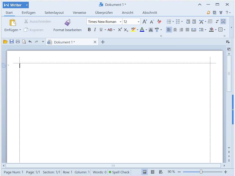
Task: Click the Undo arrow icon
Action: (x=29, y=42)
